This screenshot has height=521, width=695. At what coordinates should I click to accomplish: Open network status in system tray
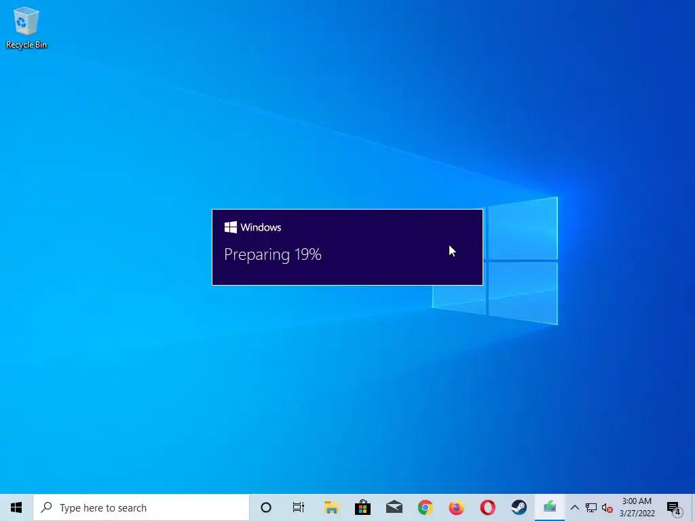(591, 507)
